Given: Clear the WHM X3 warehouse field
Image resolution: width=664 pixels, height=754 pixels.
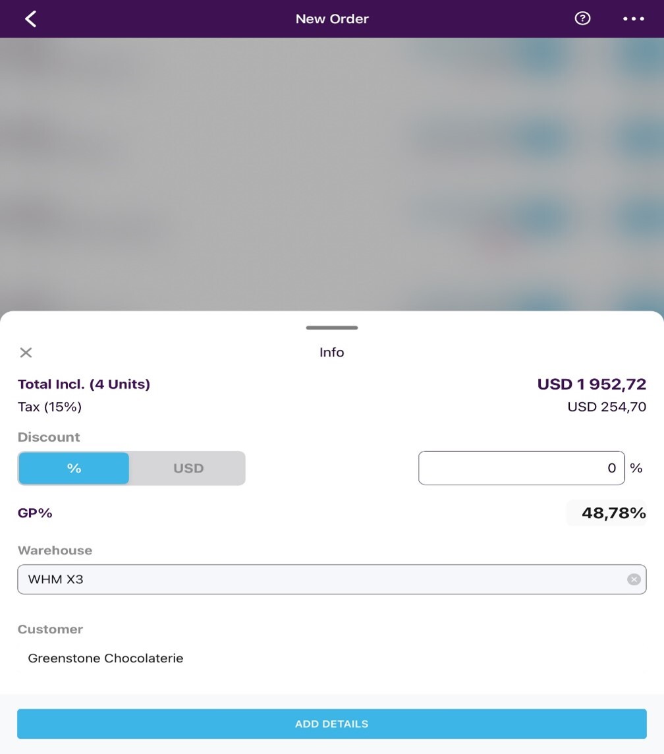Looking at the screenshot, I should [634, 579].
